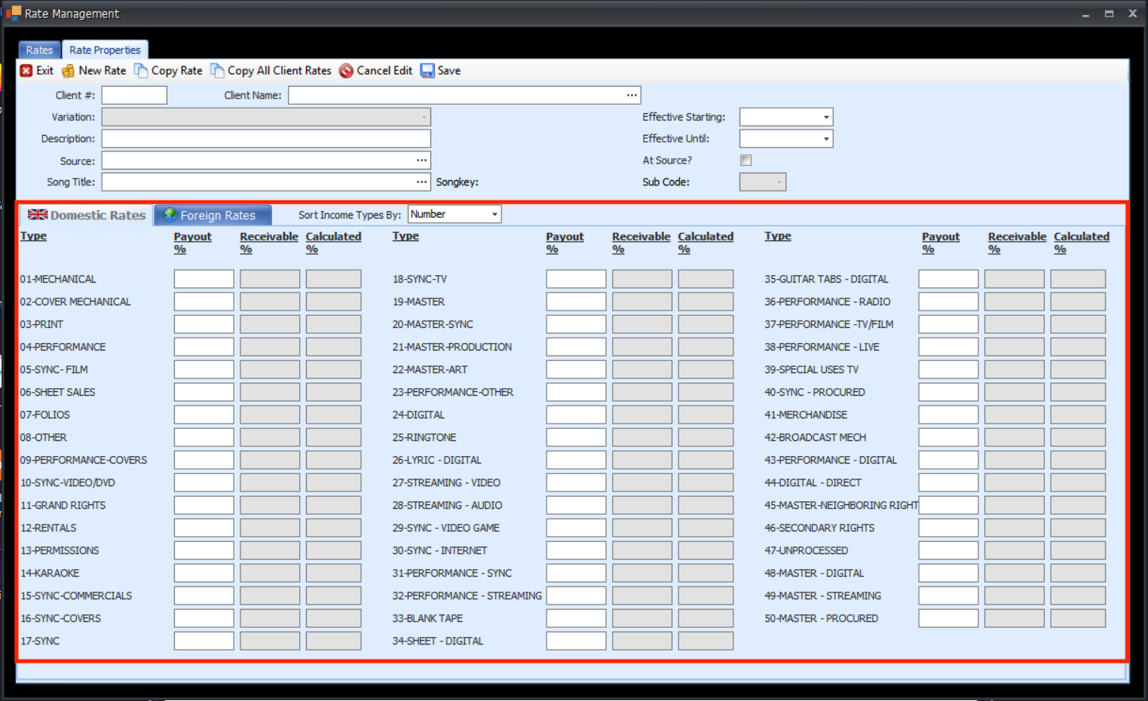
Task: Expand the Effective Until date dropdown
Action: point(826,139)
